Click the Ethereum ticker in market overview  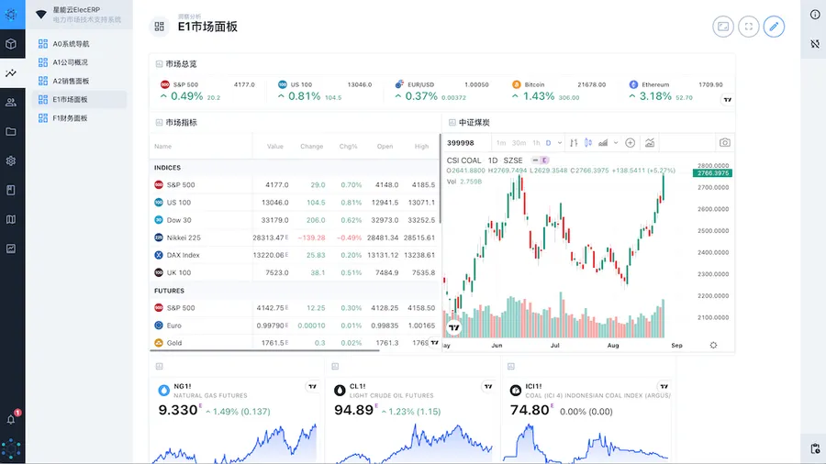675,91
